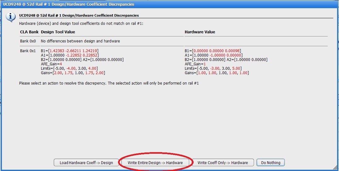Click hardware AFE_Gain=1 value

(x=195, y=64)
